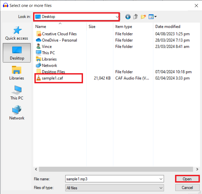Select This PC in the file list

coord(45,53)
